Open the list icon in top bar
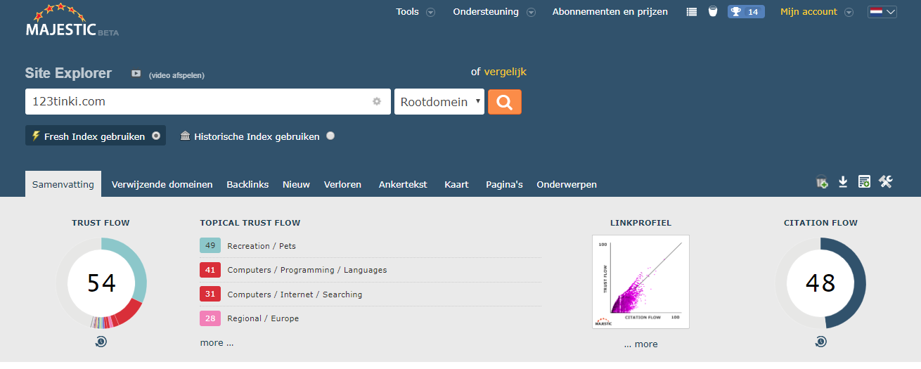 coord(692,12)
